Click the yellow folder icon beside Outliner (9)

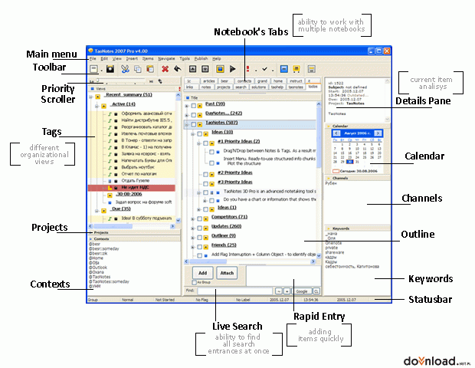pos(205,238)
